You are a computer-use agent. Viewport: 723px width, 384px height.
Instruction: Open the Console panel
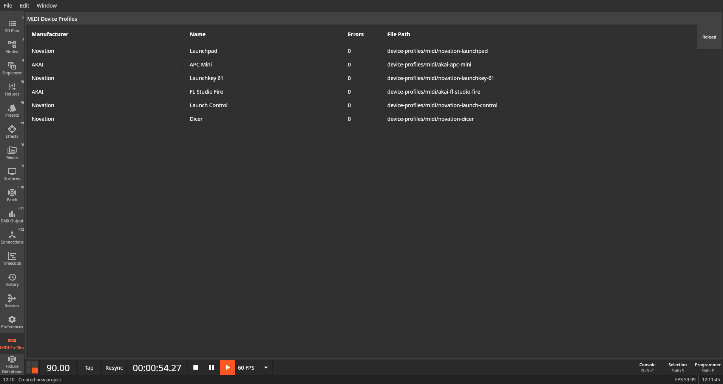pyautogui.click(x=647, y=367)
